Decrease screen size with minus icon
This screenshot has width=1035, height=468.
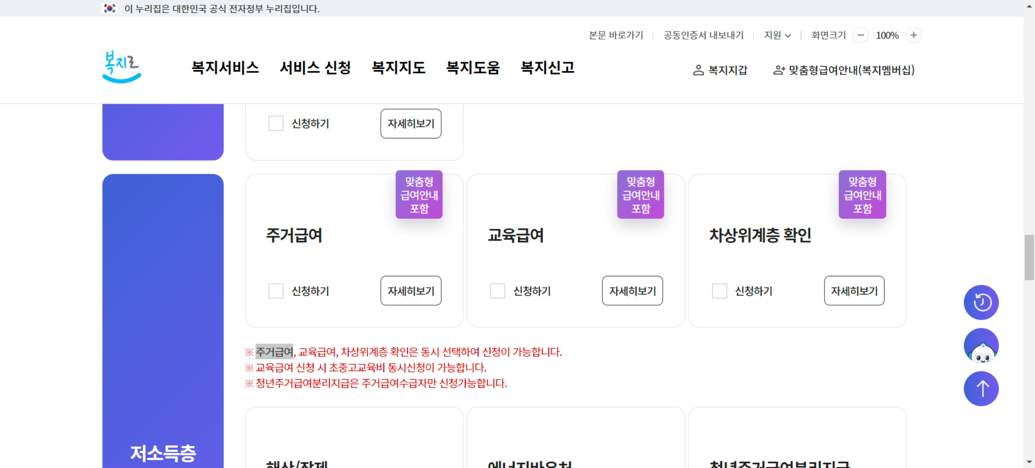(x=861, y=35)
